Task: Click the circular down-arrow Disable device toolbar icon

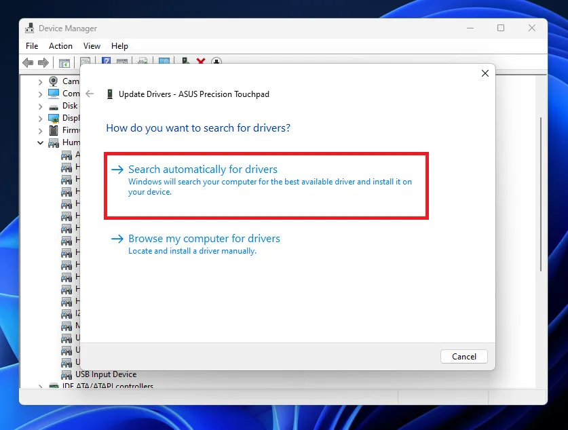Action: coord(216,61)
